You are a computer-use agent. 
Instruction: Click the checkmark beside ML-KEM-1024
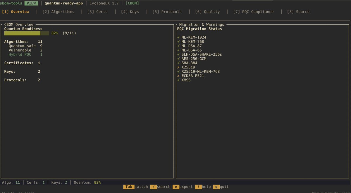click(178, 37)
